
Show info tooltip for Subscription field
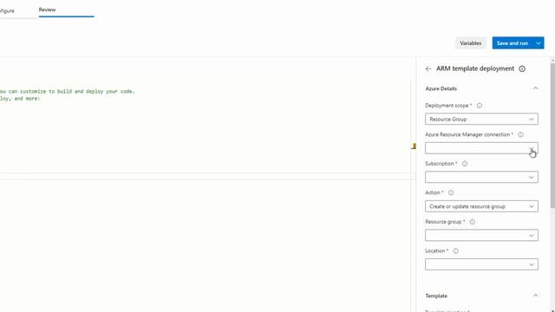coord(465,164)
